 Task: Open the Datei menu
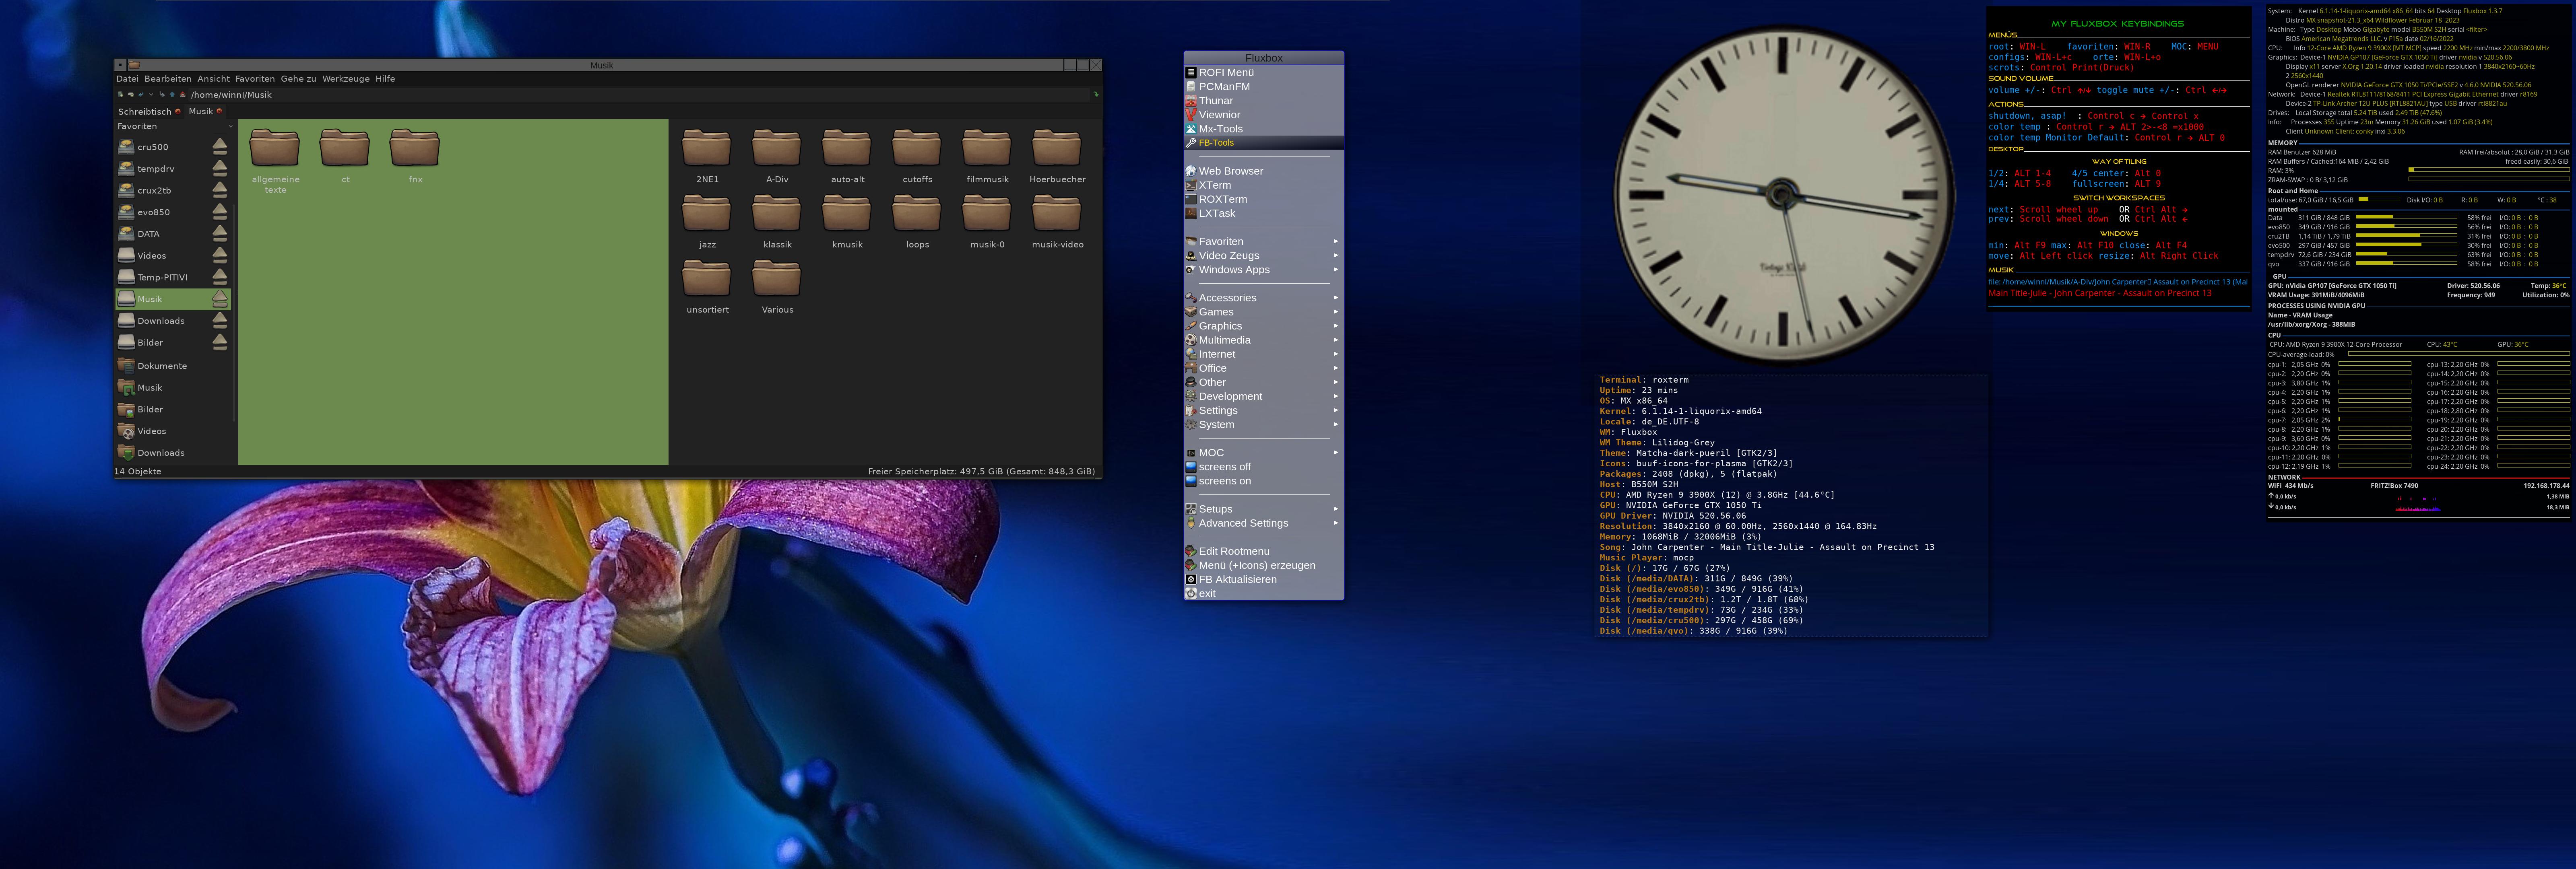[127, 79]
